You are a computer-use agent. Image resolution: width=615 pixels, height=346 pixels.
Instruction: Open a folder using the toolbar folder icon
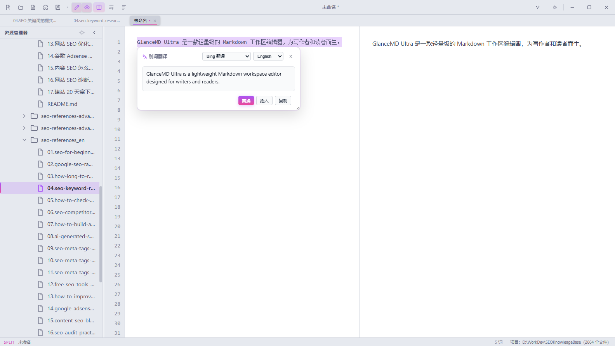[x=21, y=7]
